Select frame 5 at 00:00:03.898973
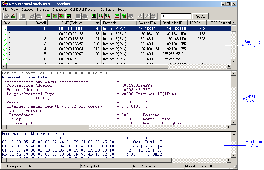 point(117,54)
